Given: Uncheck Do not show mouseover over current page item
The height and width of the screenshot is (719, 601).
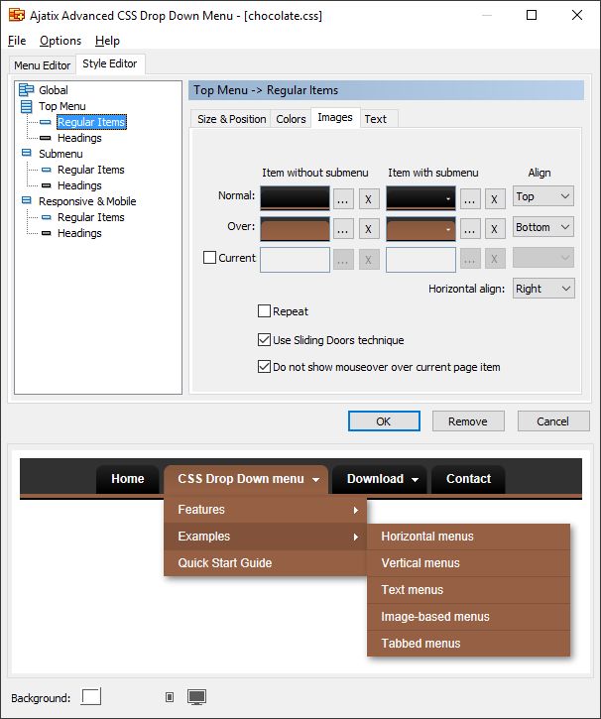Looking at the screenshot, I should click(264, 366).
